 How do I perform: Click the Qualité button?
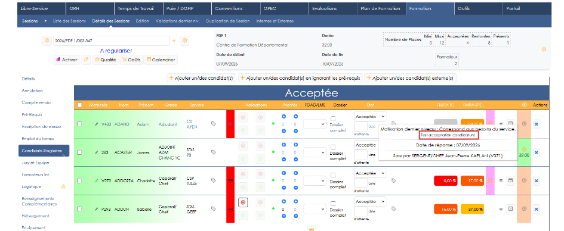pos(106,60)
